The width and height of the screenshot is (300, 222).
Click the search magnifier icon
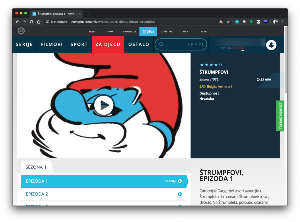161,44
